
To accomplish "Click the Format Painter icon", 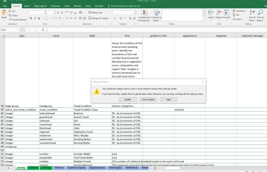I will pyautogui.click(x=10, y=20).
